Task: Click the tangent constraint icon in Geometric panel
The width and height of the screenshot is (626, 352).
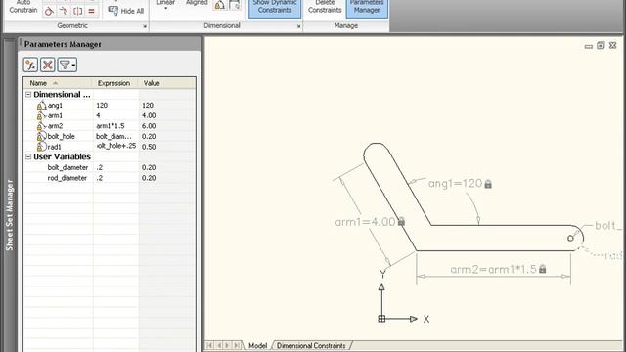Action: tap(49, 11)
